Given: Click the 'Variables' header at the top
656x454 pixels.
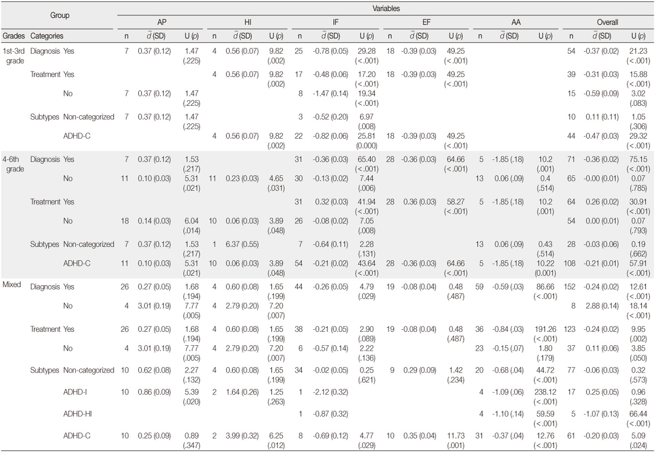Looking at the screenshot, I should pyautogui.click(x=386, y=8).
